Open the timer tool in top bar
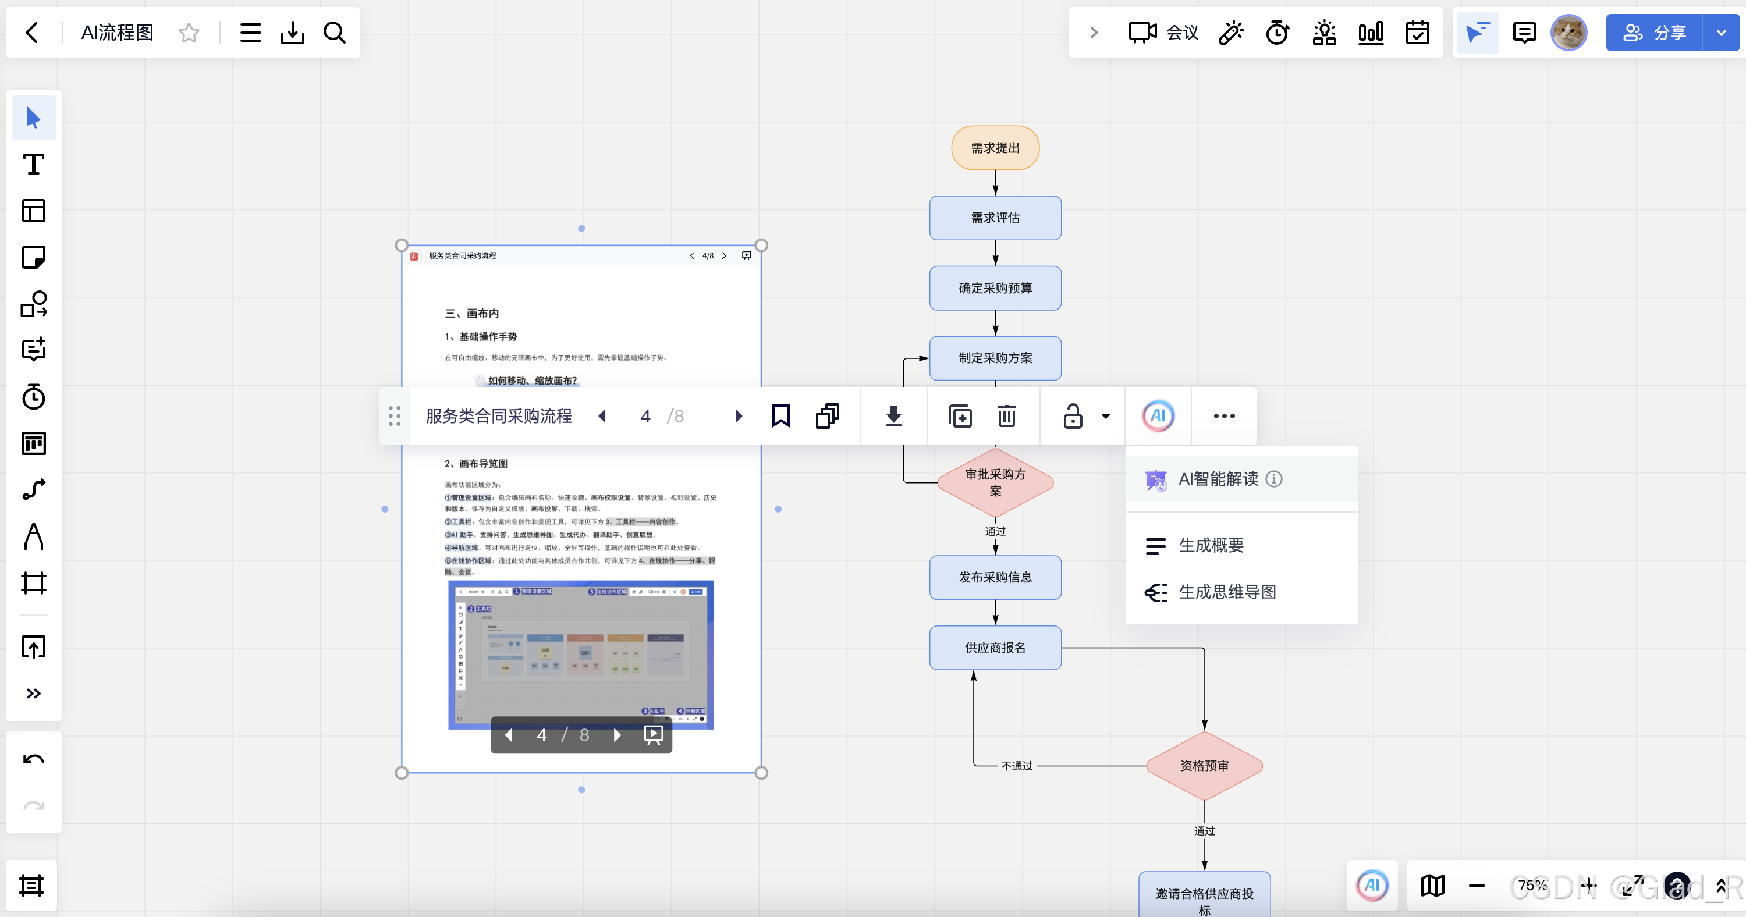 coord(1277,33)
